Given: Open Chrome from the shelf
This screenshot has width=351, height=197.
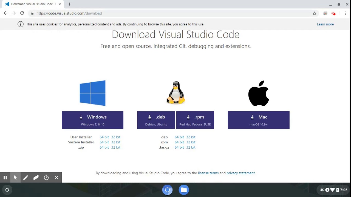Looking at the screenshot, I should pyautogui.click(x=167, y=190).
